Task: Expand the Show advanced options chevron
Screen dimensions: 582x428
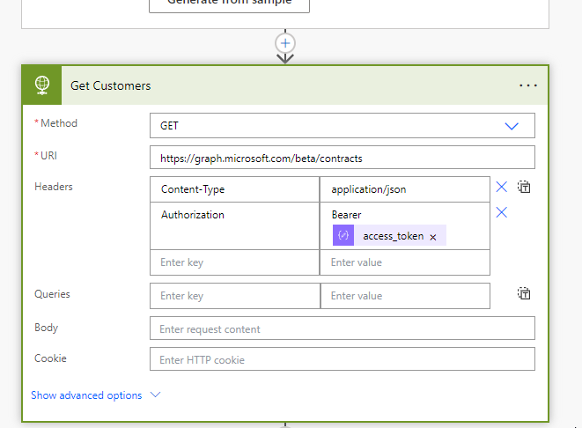Action: pos(156,395)
